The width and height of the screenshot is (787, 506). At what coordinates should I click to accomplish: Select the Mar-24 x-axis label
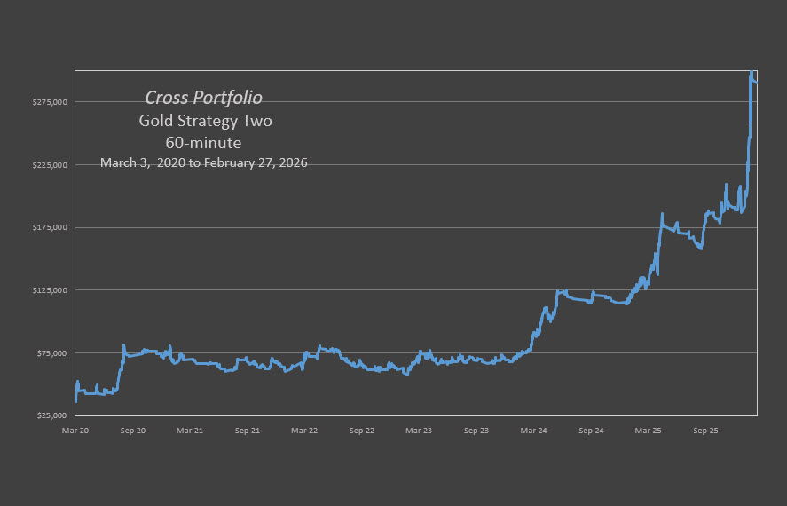[533, 431]
